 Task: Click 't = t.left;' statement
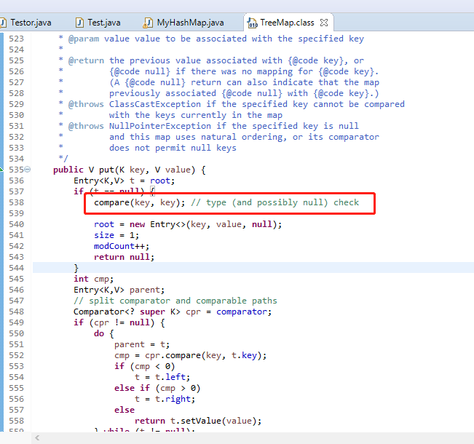coord(162,377)
